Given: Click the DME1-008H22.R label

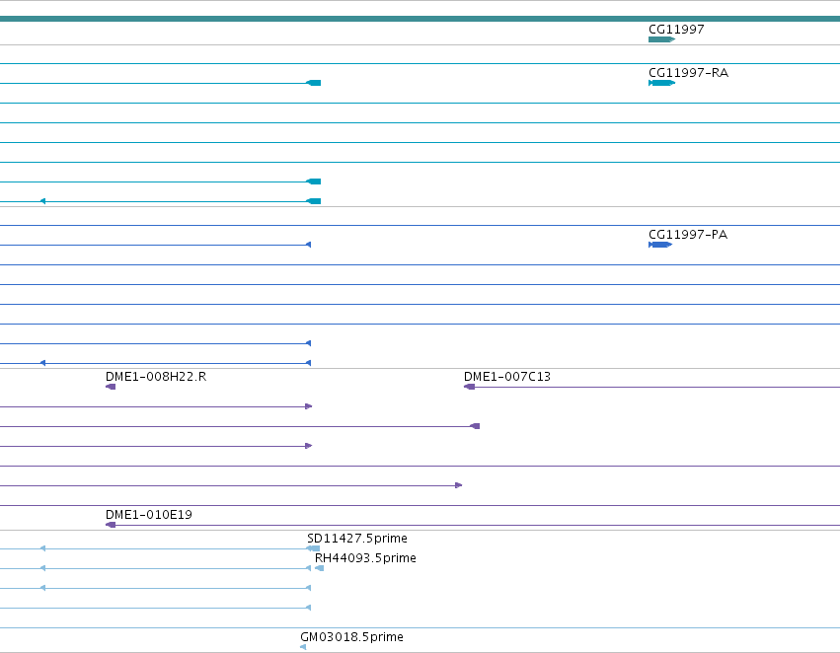Looking at the screenshot, I should (156, 377).
